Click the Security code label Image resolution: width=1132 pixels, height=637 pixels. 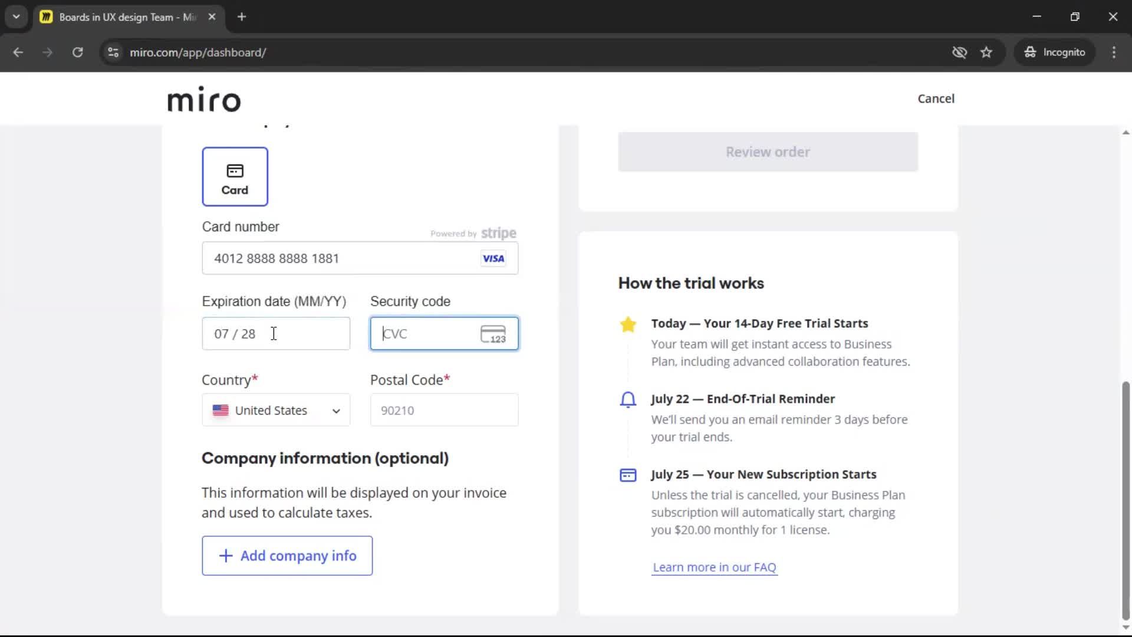[x=410, y=301]
